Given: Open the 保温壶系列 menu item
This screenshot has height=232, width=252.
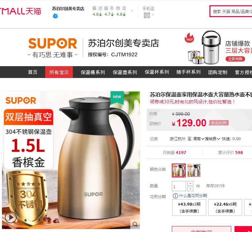Looking at the screenshot, I should (125, 72).
